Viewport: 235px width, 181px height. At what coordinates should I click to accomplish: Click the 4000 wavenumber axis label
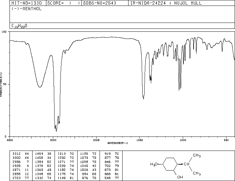click(10, 140)
